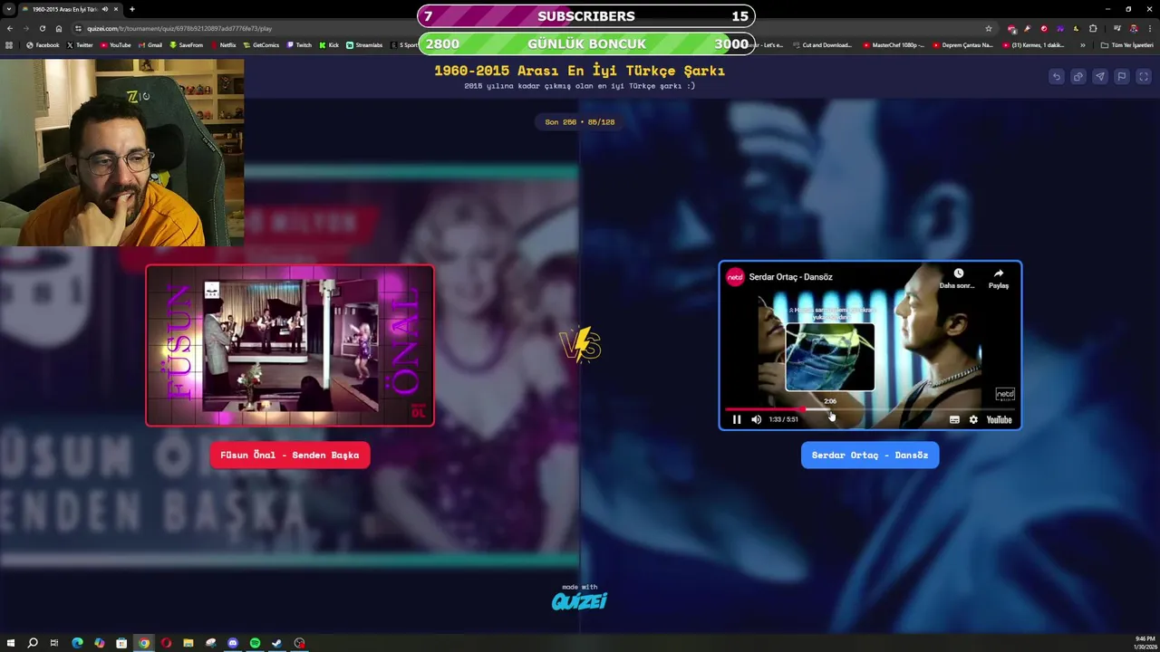Open Windows taskbar search

point(33,643)
